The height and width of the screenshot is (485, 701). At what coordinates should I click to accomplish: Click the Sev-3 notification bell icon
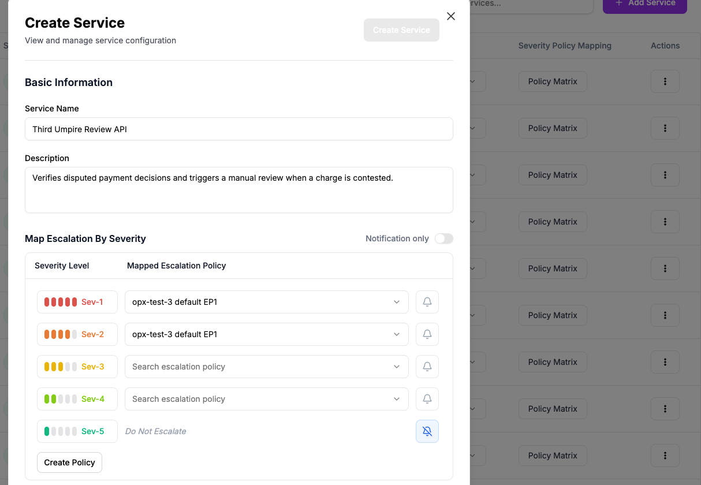[x=427, y=367]
